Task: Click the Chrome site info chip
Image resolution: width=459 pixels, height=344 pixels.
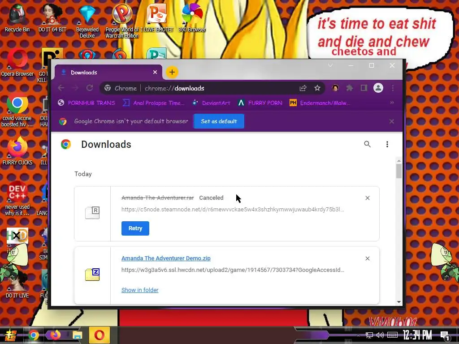Action: (x=121, y=88)
